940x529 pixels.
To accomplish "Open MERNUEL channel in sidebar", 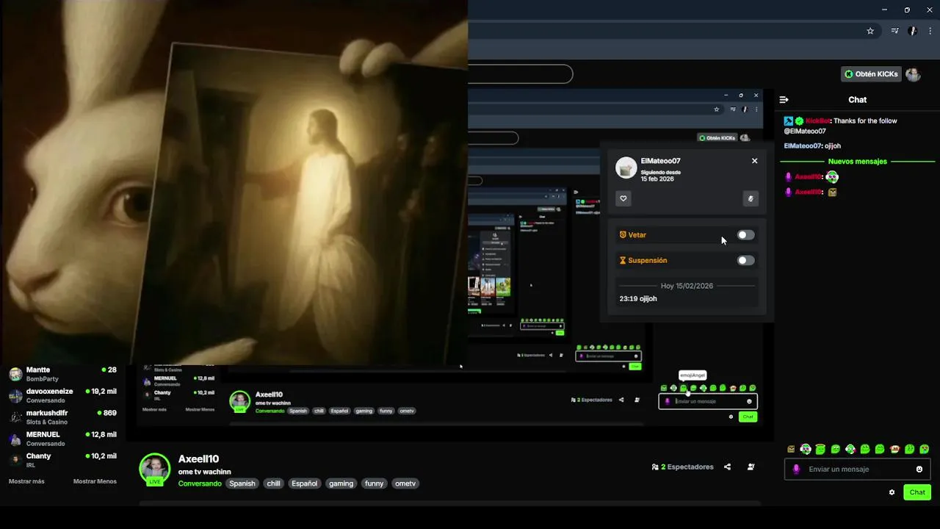I will 62,439.
